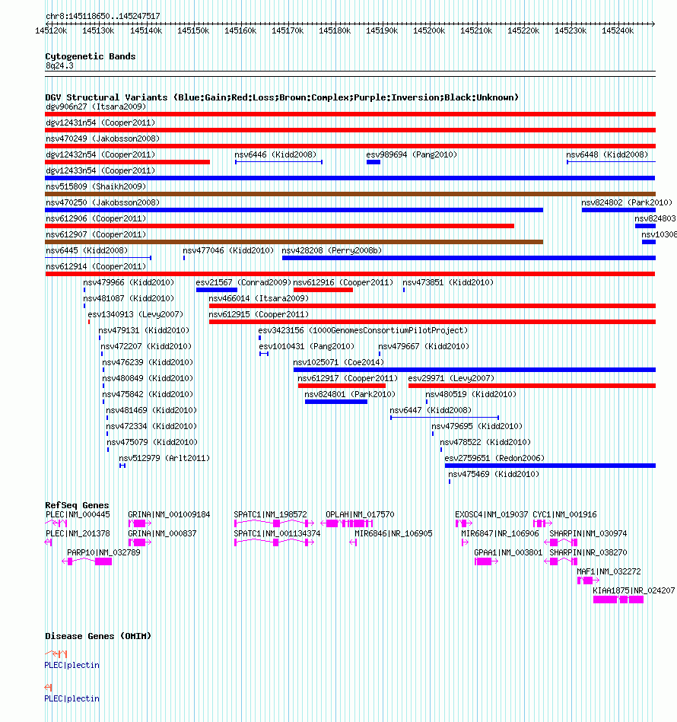677x722 pixels.
Task: Open RefSeq gene PLEC|NM_000445
Action: (x=56, y=523)
